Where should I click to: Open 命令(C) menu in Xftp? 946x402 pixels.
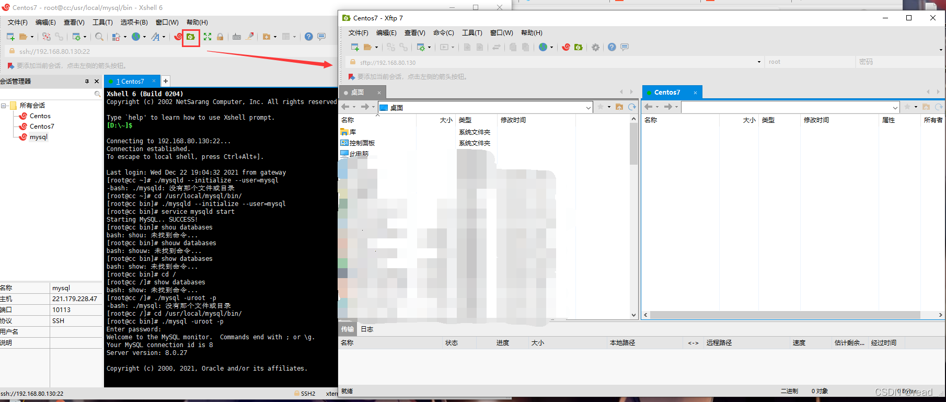443,32
